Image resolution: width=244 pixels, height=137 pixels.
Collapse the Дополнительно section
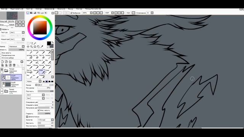[27, 117]
